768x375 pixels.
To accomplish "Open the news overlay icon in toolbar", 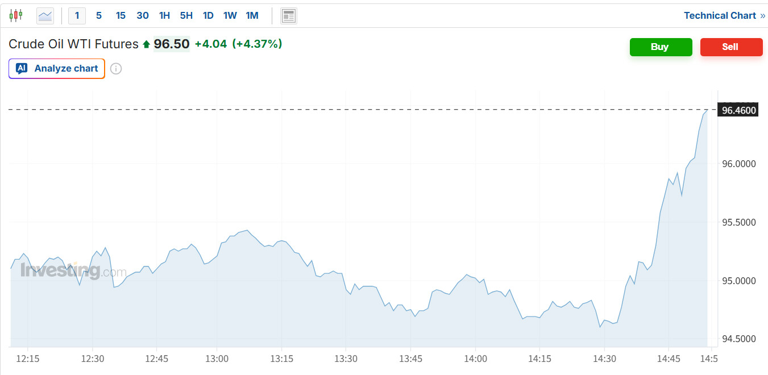I will pos(289,16).
